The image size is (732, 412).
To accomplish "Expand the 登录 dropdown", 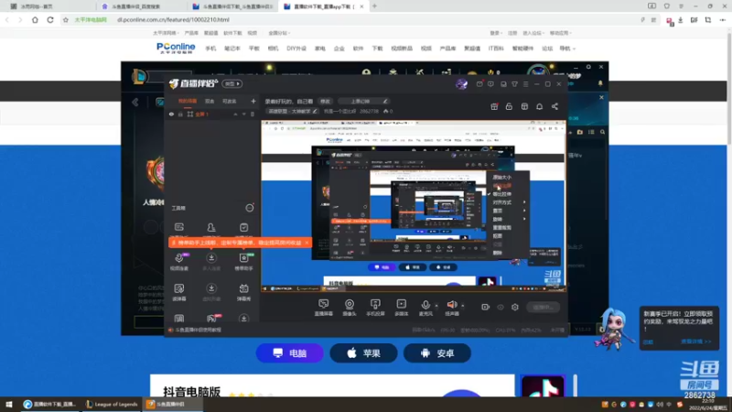I will (x=496, y=33).
